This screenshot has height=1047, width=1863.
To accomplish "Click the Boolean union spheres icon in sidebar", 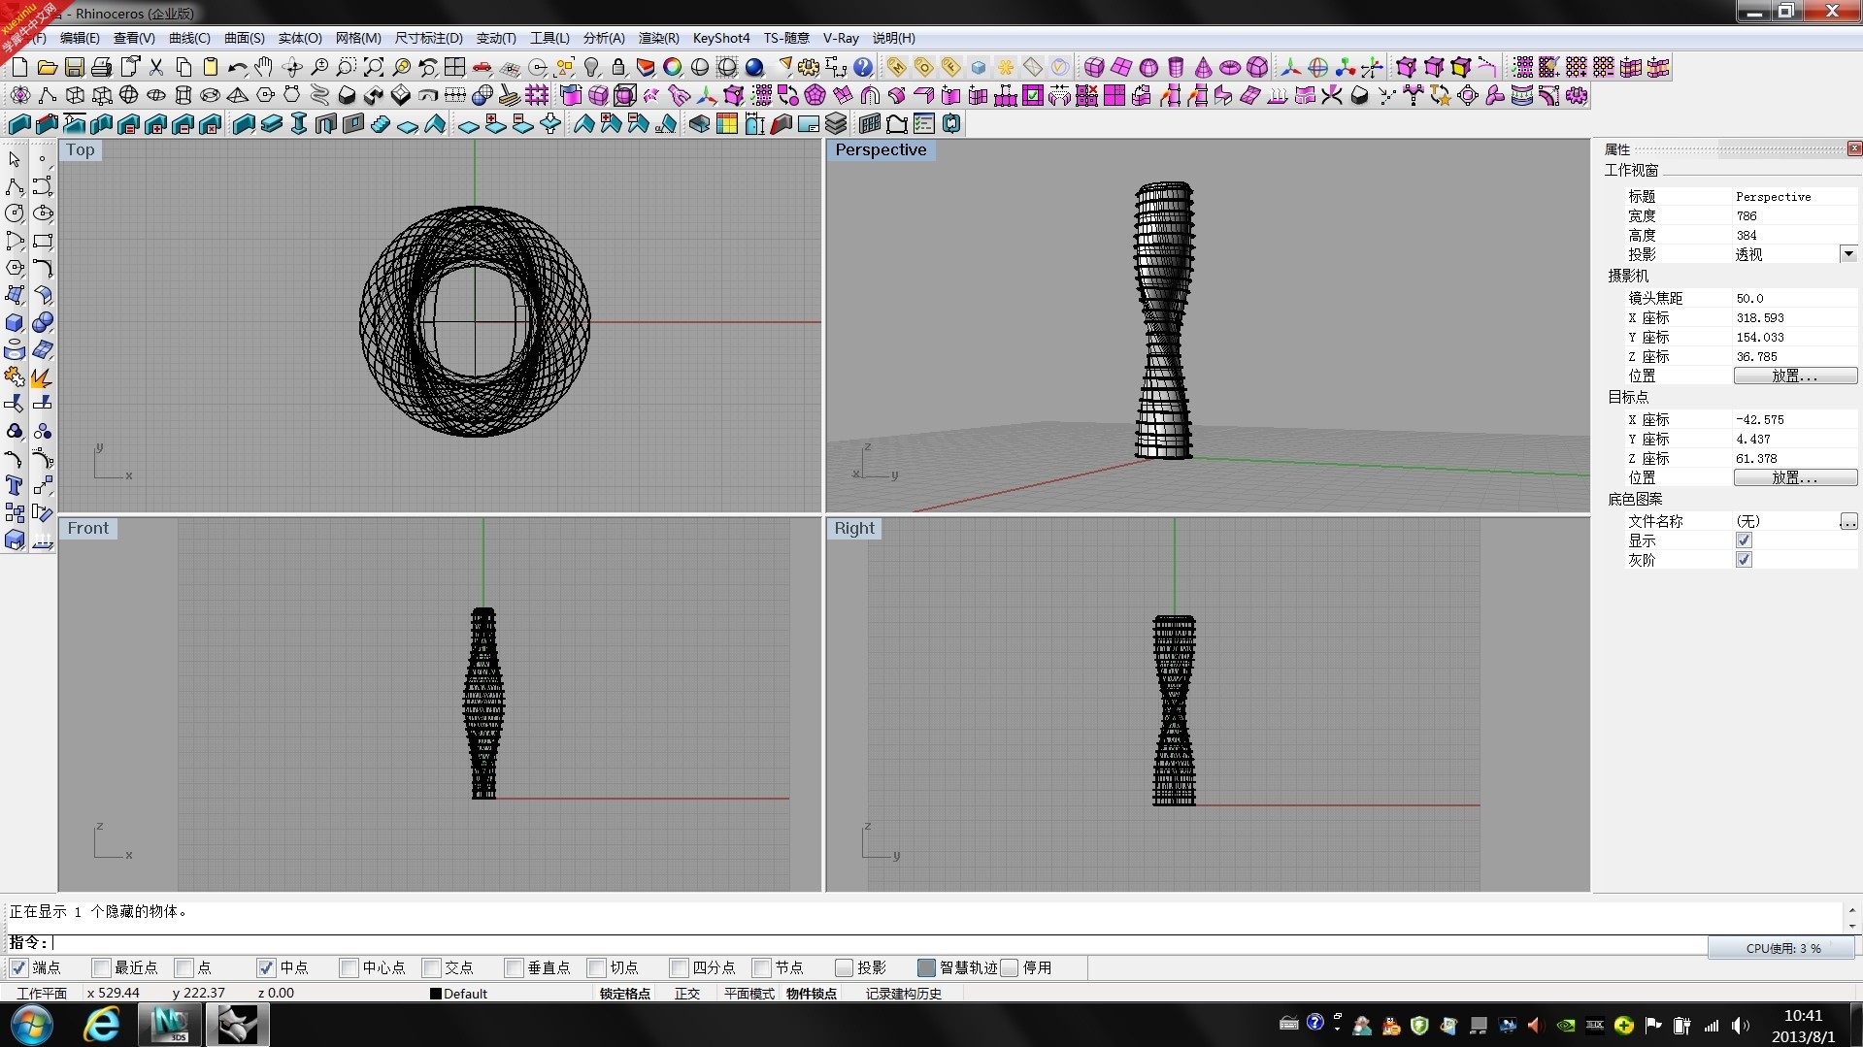I will (x=43, y=322).
